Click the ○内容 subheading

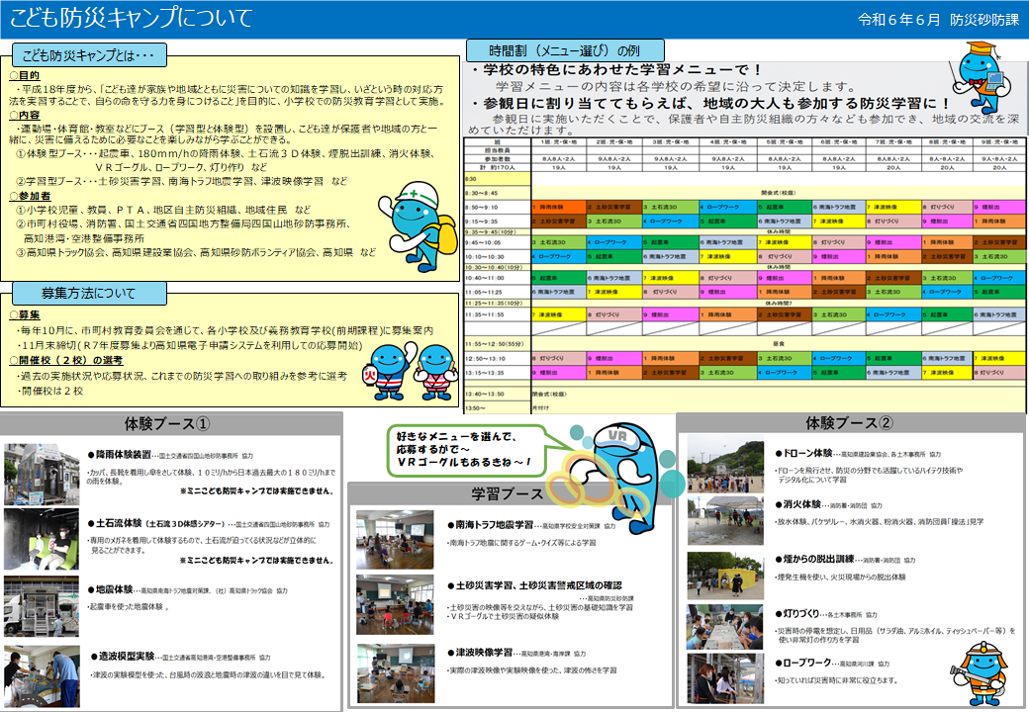pyautogui.click(x=25, y=115)
